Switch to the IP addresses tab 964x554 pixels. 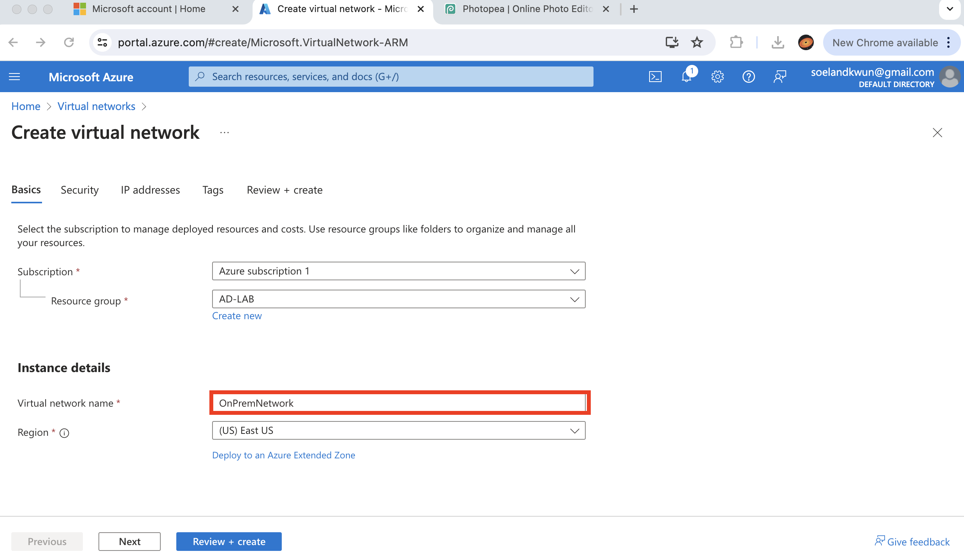point(150,190)
